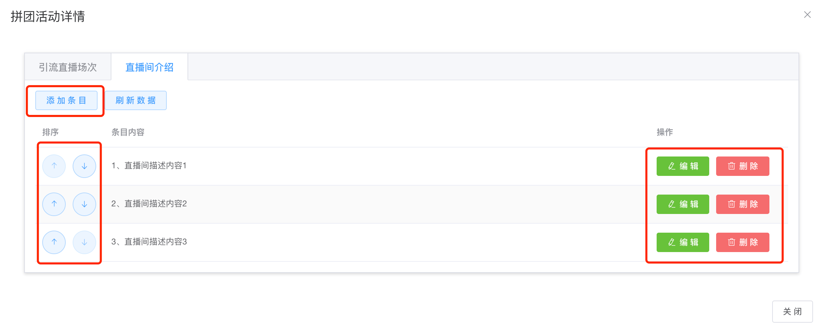822x331 pixels.
Task: Edit entry 直播间描述内容2
Action: click(683, 204)
